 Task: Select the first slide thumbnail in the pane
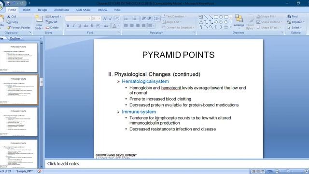[x=18, y=58]
